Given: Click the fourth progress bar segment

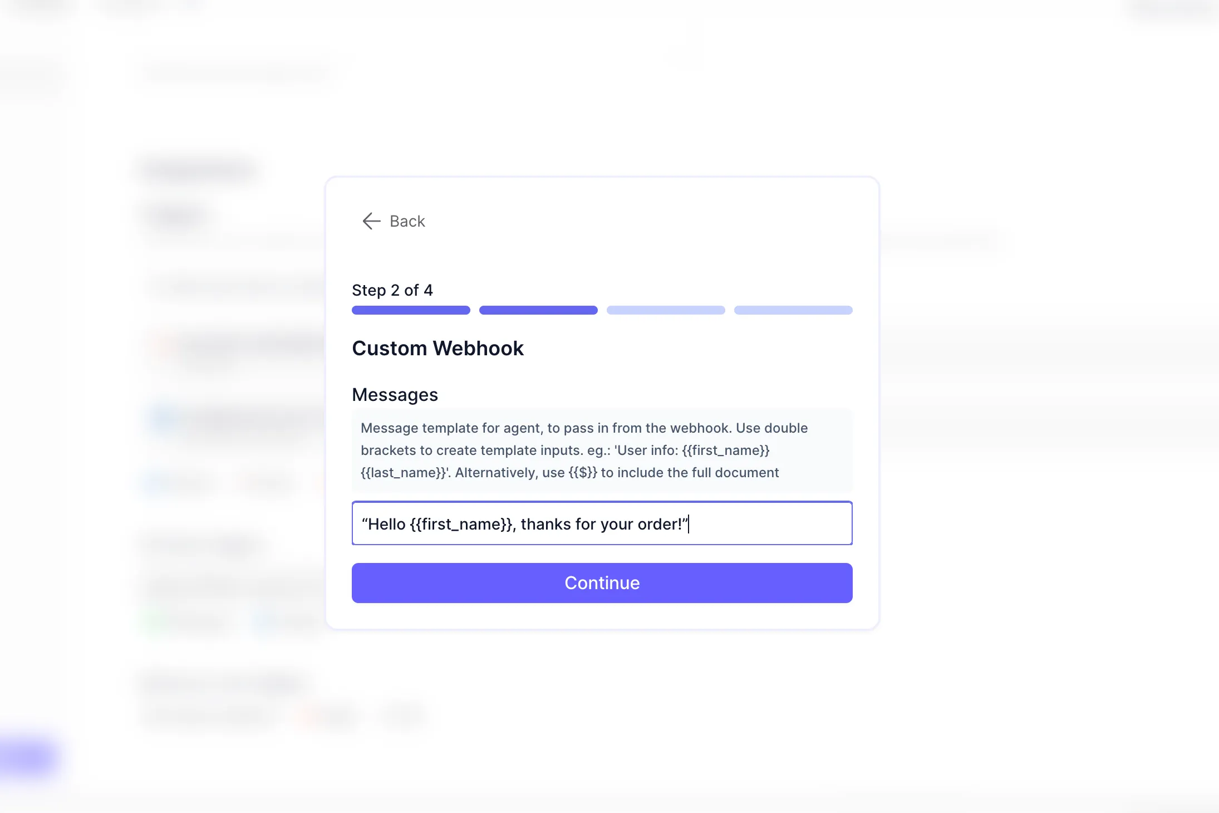Looking at the screenshot, I should pos(793,310).
